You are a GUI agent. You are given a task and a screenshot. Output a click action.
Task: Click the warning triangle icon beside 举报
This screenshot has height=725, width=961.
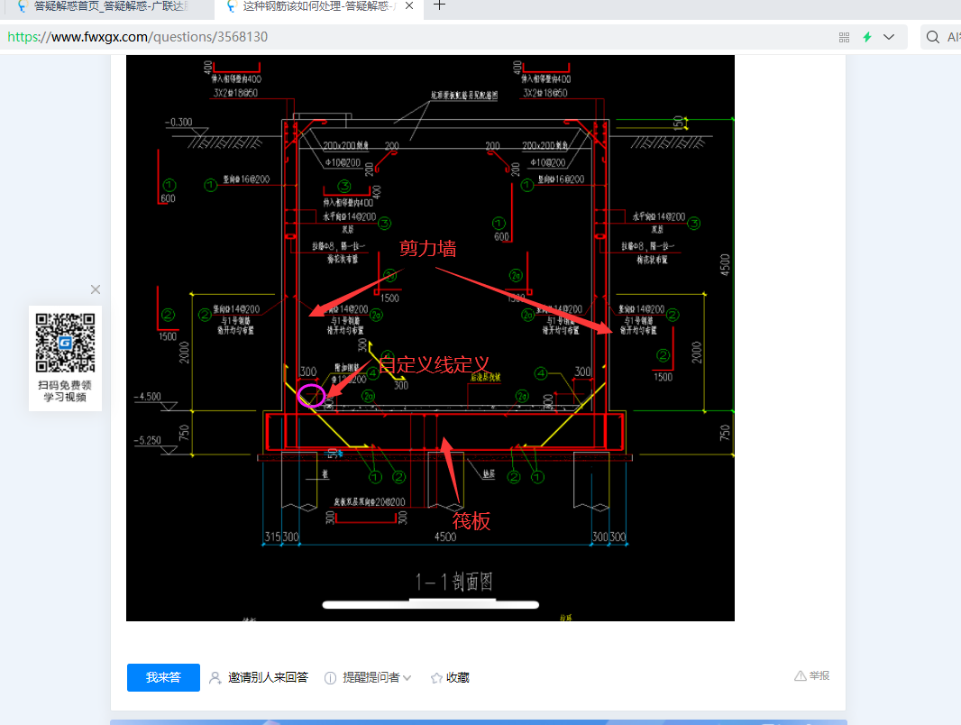click(800, 676)
